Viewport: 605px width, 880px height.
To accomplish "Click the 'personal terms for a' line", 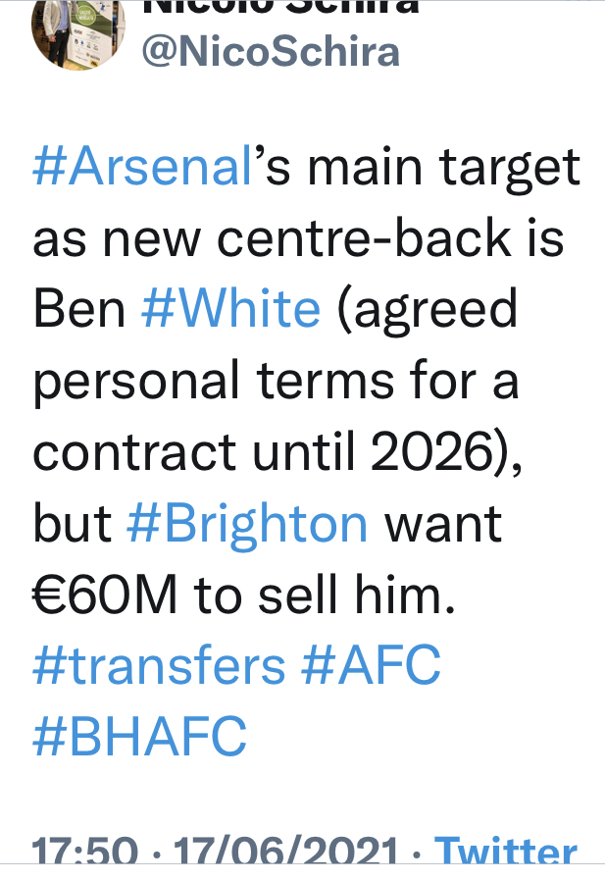I will pos(276,383).
